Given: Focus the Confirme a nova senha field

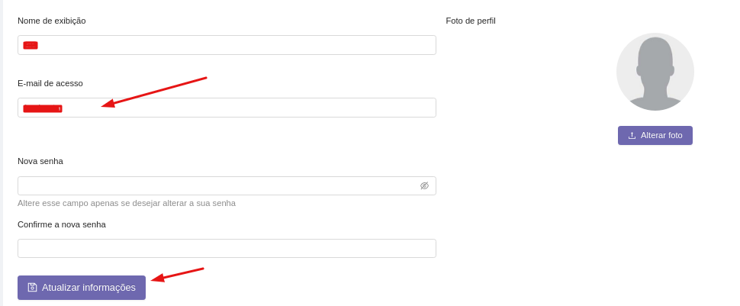Looking at the screenshot, I should pos(227,249).
